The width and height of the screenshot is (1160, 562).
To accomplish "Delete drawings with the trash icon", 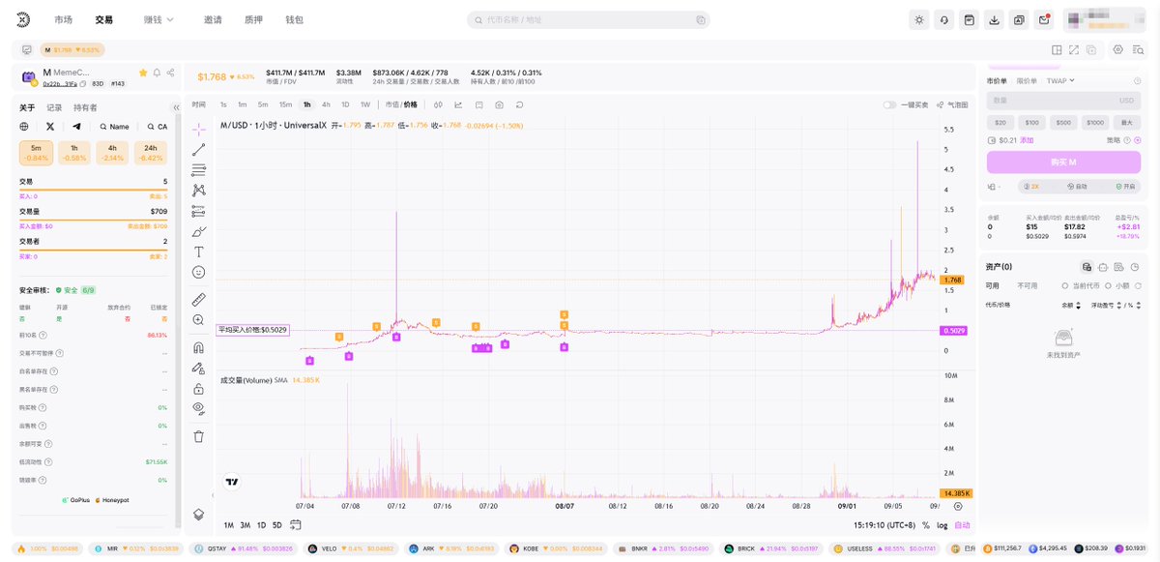I will click(x=199, y=436).
